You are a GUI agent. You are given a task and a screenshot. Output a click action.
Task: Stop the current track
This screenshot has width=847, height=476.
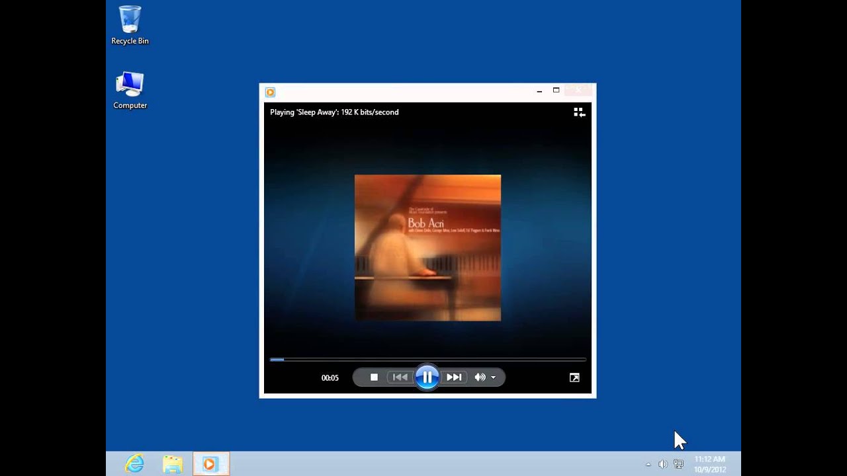point(374,377)
